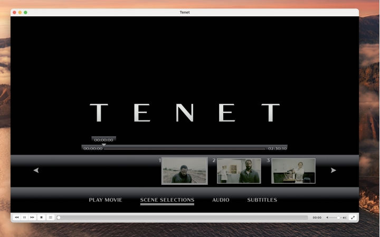This screenshot has width=380, height=237.
Task: Click the DVD menu scene timeline bar
Action: (185, 149)
